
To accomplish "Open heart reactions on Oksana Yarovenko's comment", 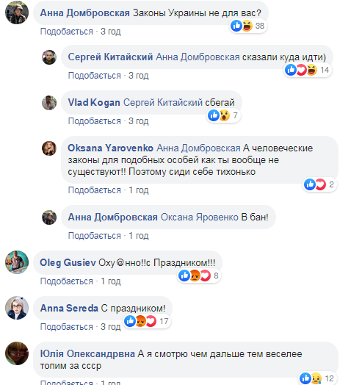I will point(321,184).
